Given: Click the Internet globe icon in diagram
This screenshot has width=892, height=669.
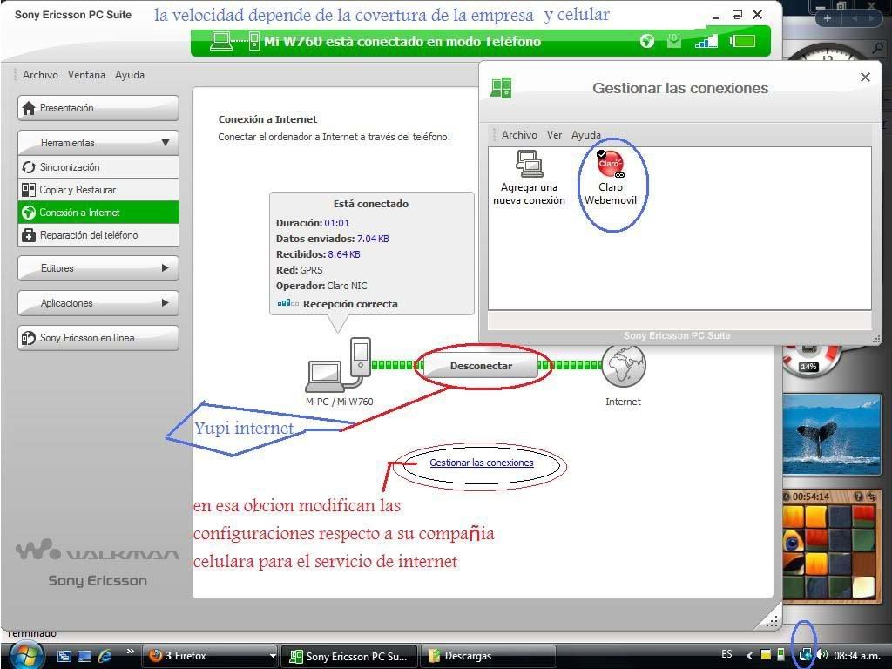Looking at the screenshot, I should click(624, 367).
